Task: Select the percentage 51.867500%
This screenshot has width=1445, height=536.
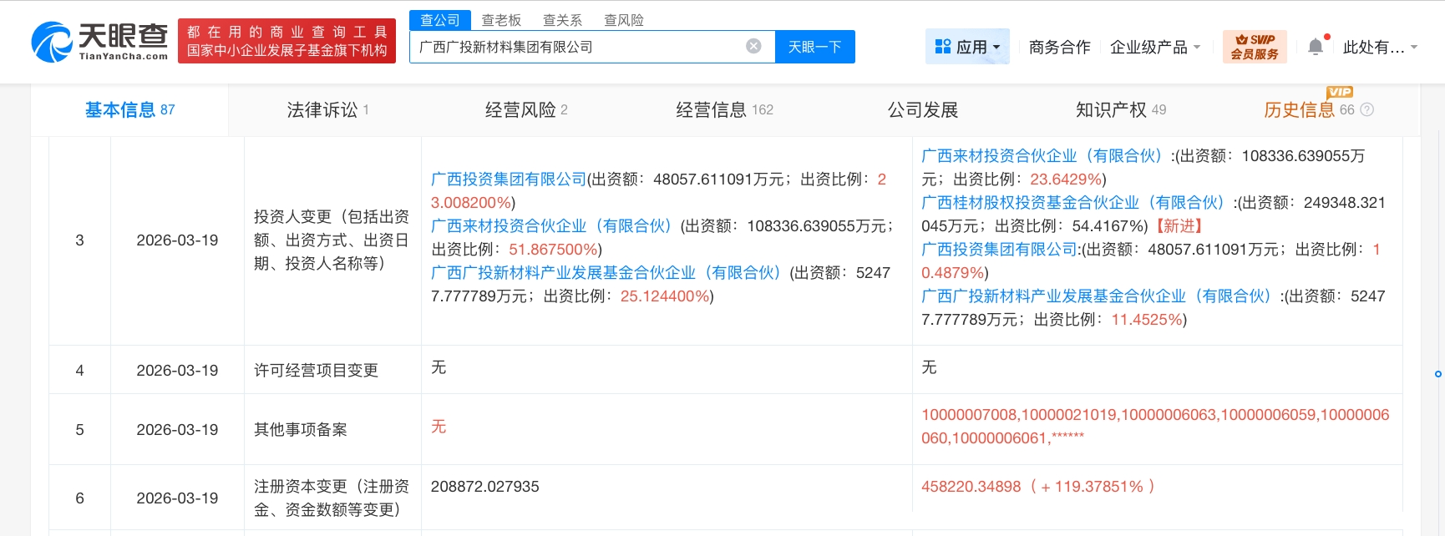Action: [x=553, y=250]
